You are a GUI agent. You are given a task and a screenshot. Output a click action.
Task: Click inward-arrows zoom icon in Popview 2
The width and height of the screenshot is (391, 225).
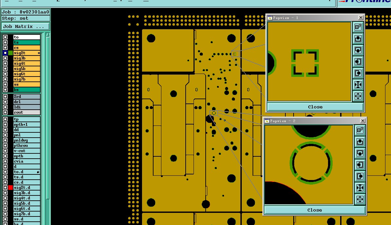click(360, 188)
